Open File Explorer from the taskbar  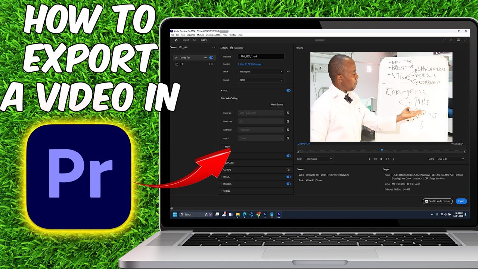tap(238, 214)
